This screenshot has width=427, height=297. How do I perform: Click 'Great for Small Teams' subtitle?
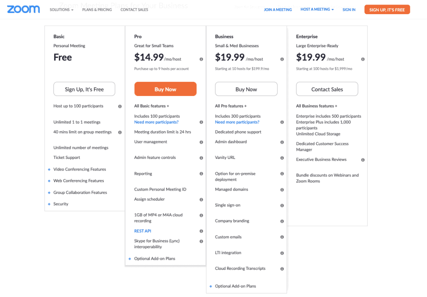[153, 46]
